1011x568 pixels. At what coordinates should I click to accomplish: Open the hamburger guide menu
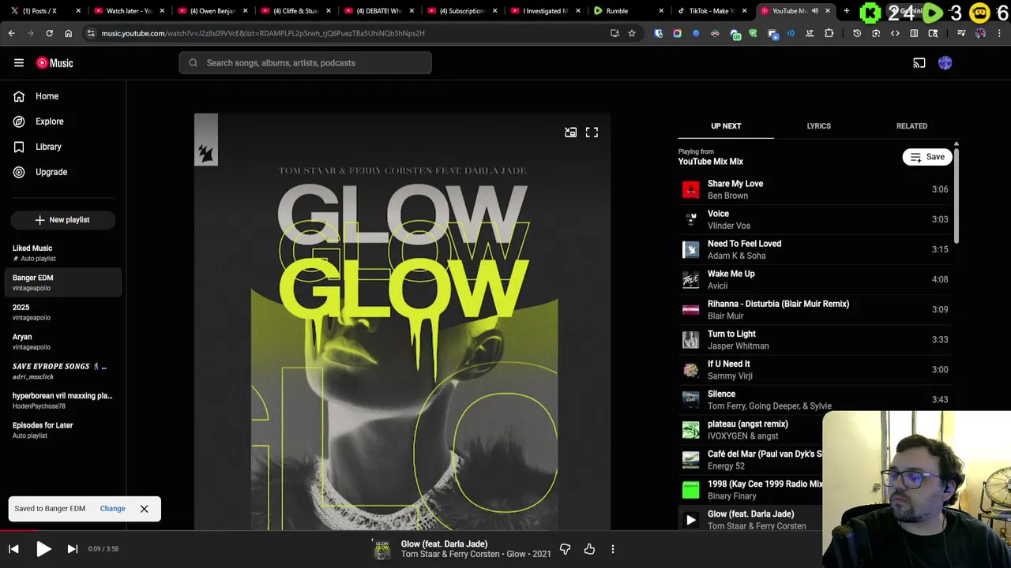click(19, 63)
